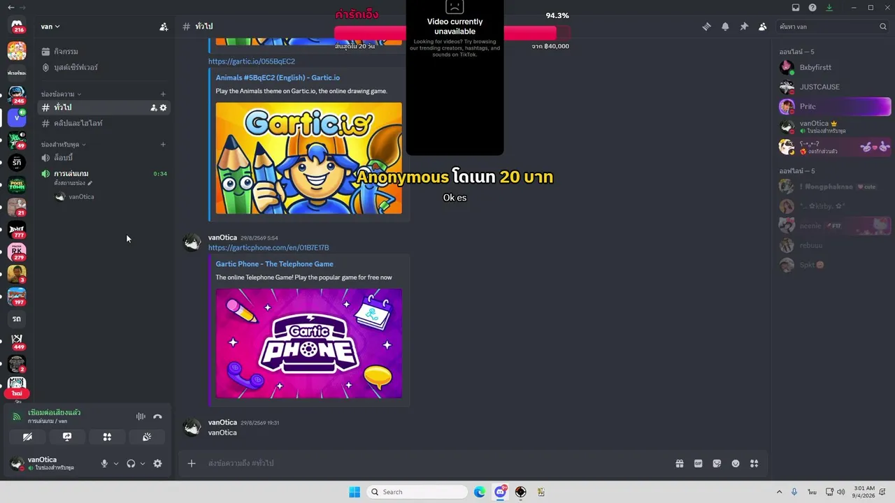
Task: Open the soundboard in voice panel
Action: click(147, 437)
